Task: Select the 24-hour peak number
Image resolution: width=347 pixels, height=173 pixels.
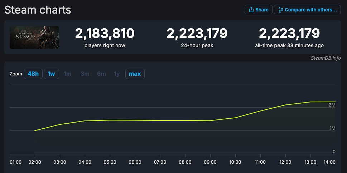Action: click(x=197, y=34)
